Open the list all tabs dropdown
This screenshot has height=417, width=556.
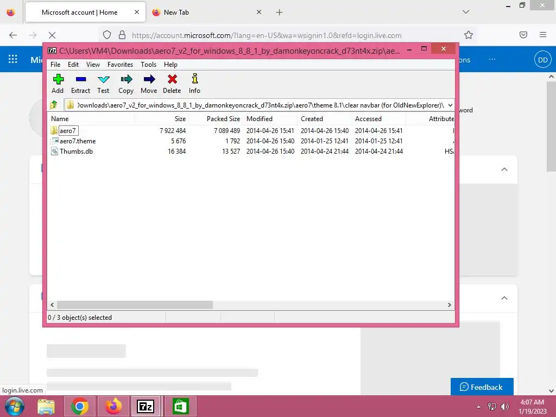pyautogui.click(x=466, y=12)
